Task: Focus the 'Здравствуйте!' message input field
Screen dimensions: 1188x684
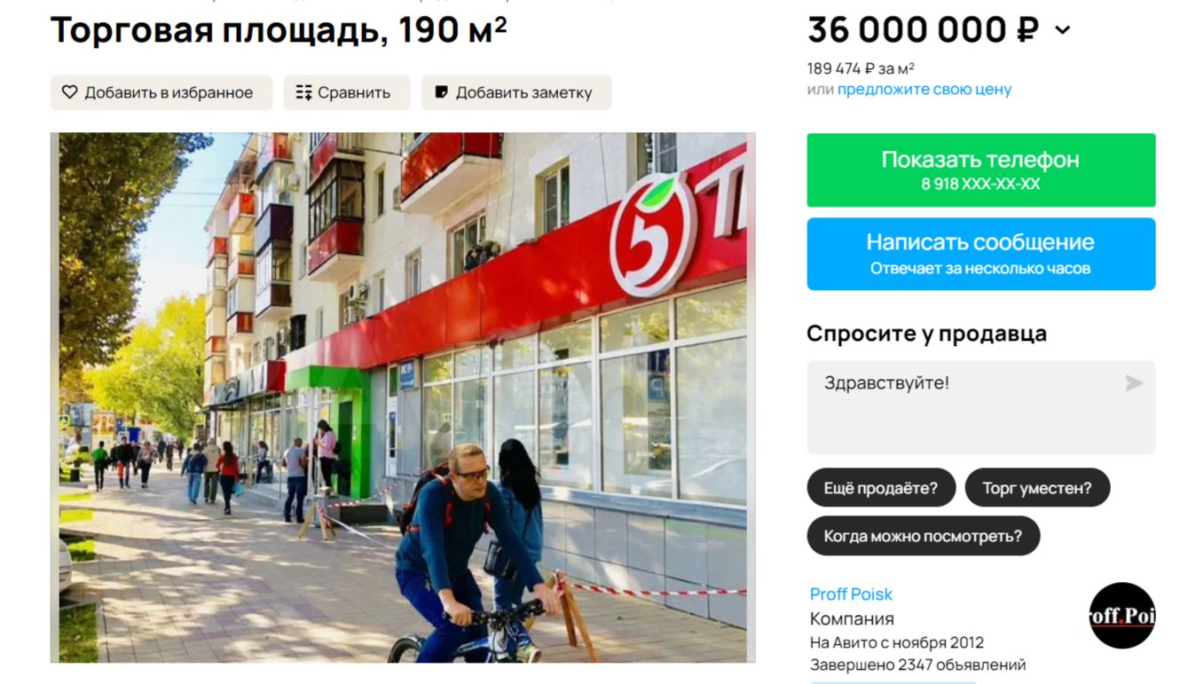Action: tap(981, 407)
